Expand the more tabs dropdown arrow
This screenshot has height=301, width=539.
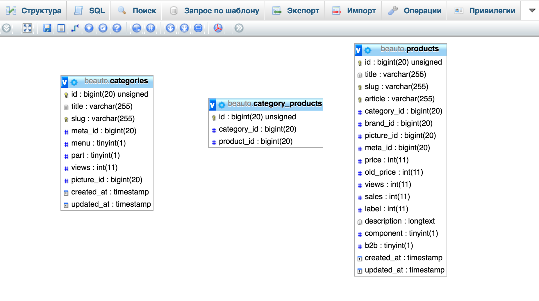click(532, 10)
